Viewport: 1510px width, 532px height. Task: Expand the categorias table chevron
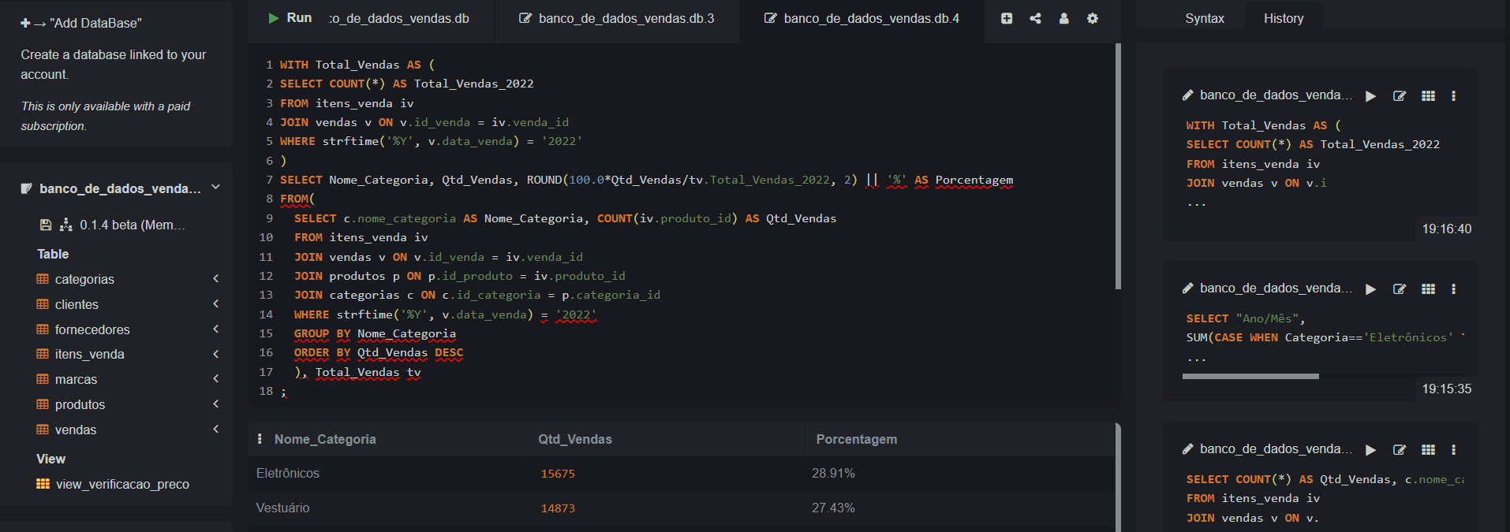[216, 278]
